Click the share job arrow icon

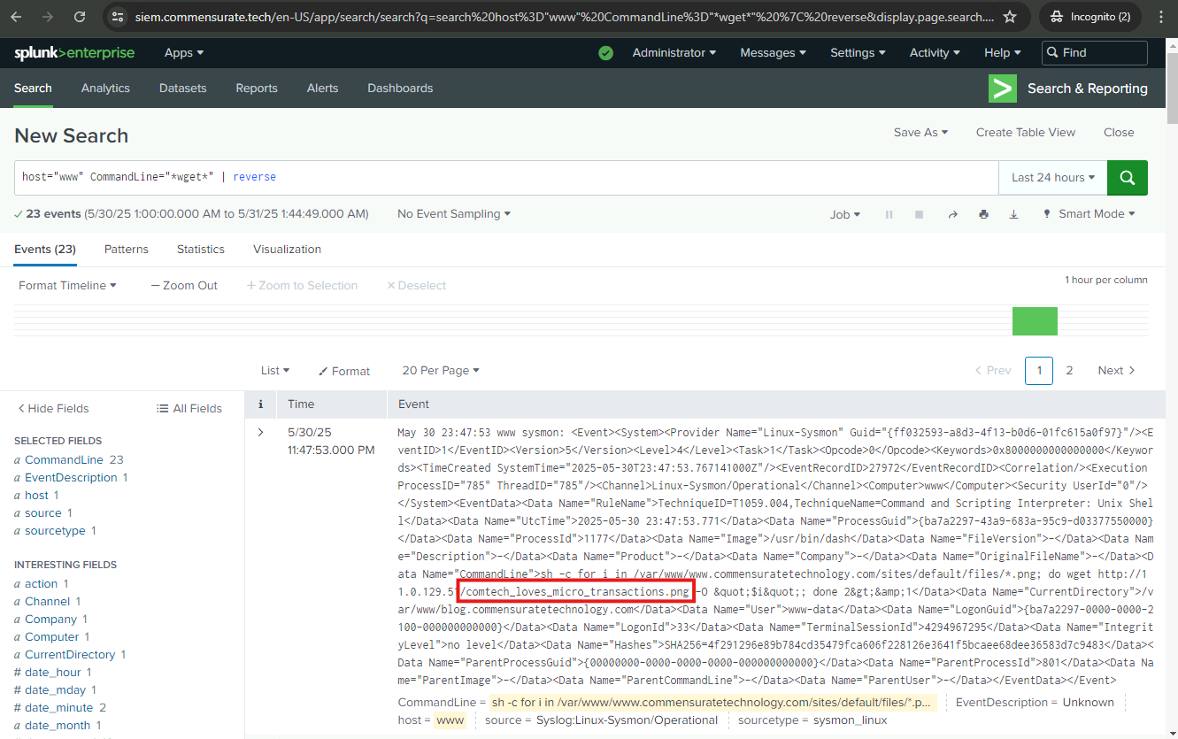pyautogui.click(x=953, y=214)
